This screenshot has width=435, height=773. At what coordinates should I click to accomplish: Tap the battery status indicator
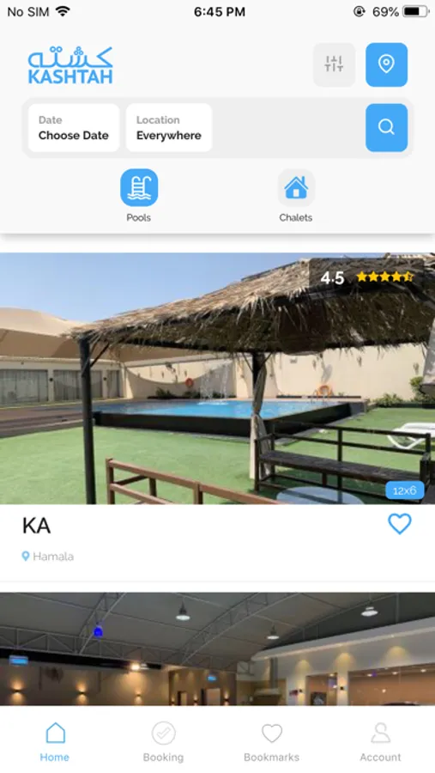[416, 12]
